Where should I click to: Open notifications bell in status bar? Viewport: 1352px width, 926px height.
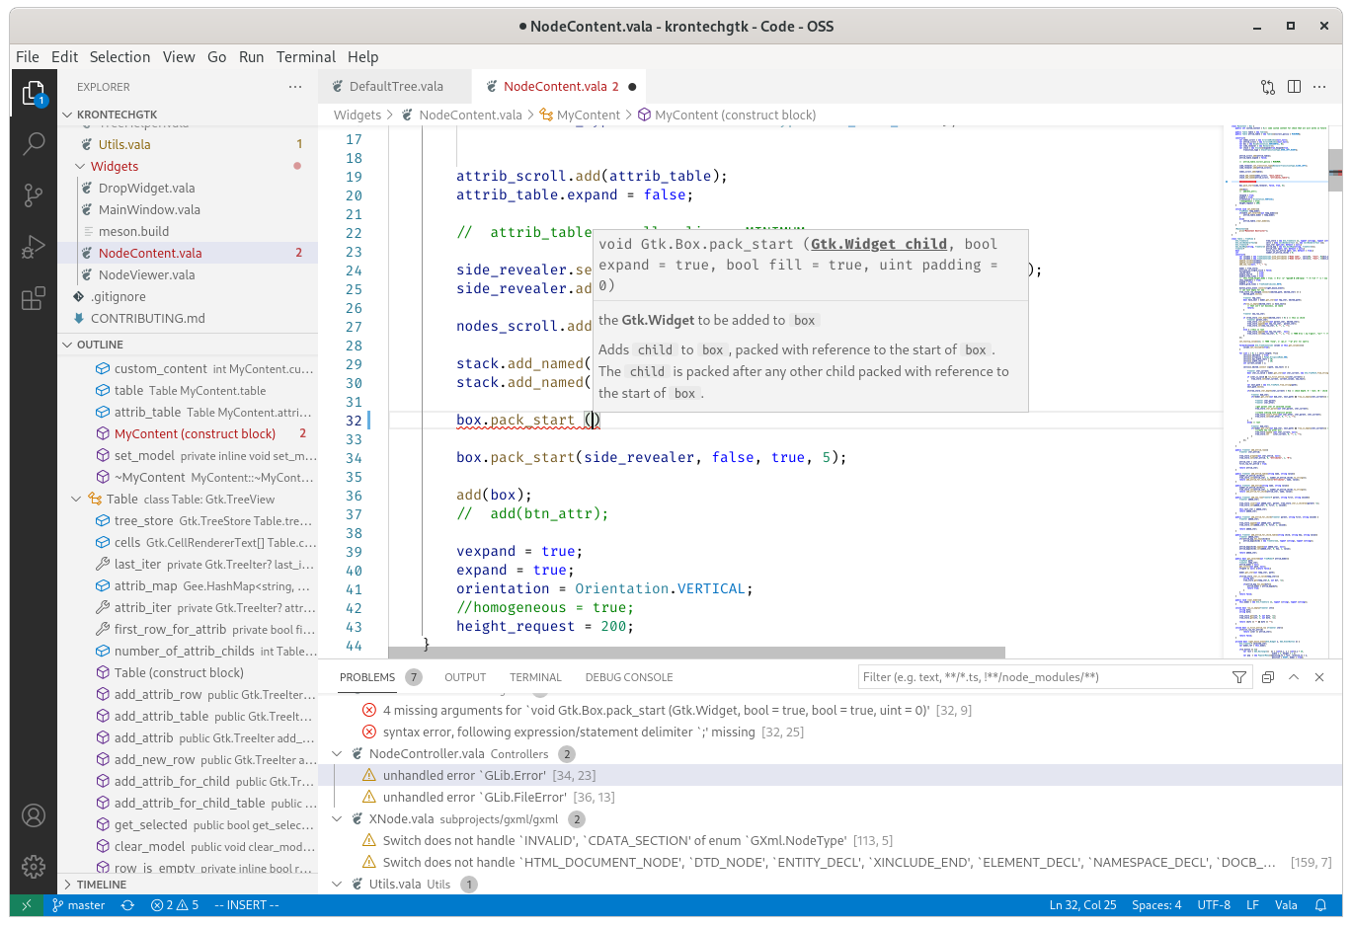point(1320,905)
